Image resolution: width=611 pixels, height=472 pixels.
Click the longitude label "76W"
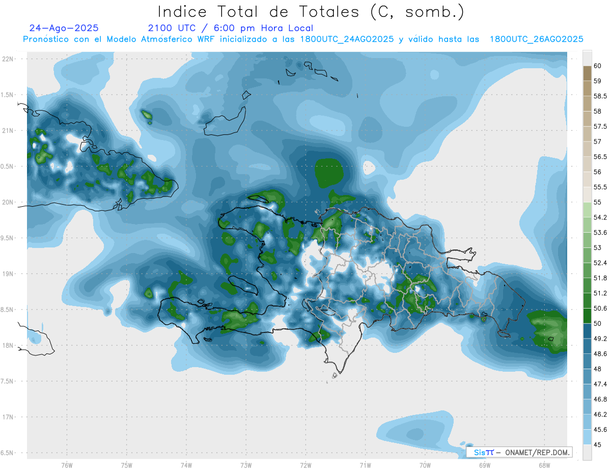[x=67, y=465]
